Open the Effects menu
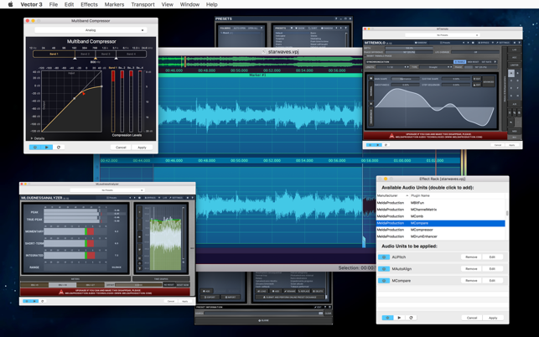This screenshot has height=337, width=539. click(x=89, y=4)
